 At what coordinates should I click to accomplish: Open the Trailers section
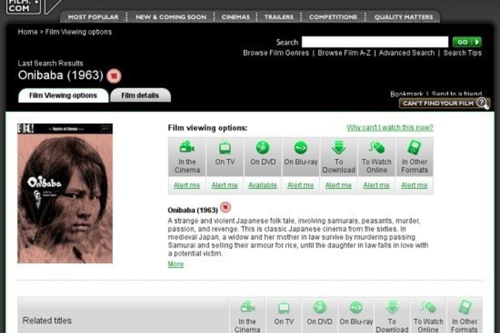279,17
